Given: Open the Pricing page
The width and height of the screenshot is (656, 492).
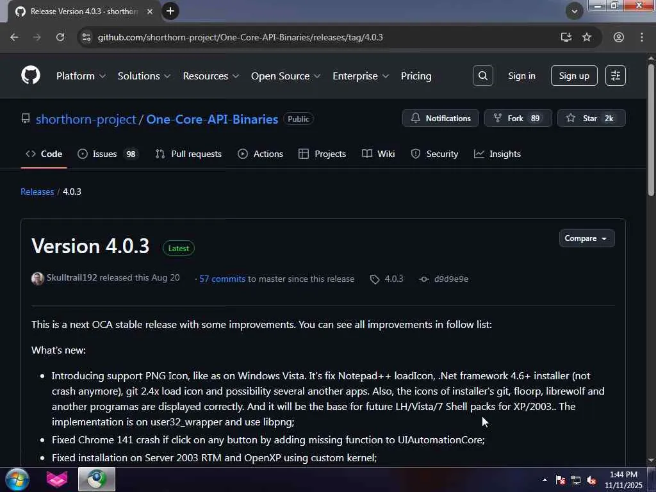Looking at the screenshot, I should point(416,76).
